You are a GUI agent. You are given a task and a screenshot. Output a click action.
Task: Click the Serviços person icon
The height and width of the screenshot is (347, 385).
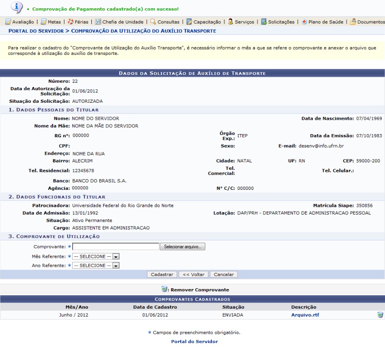tap(230, 22)
